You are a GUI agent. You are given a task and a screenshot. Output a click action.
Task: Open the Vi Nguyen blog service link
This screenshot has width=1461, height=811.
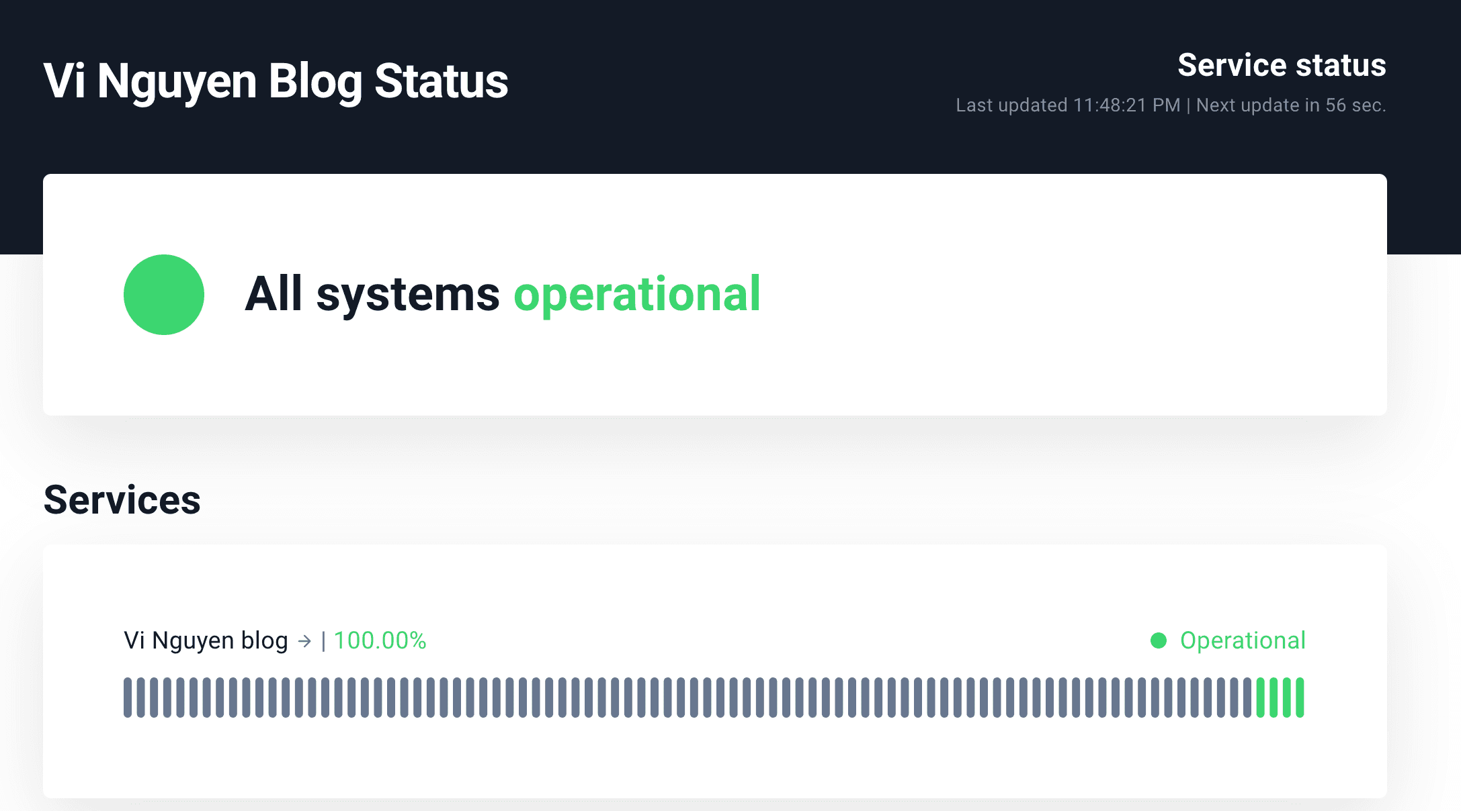tap(206, 640)
